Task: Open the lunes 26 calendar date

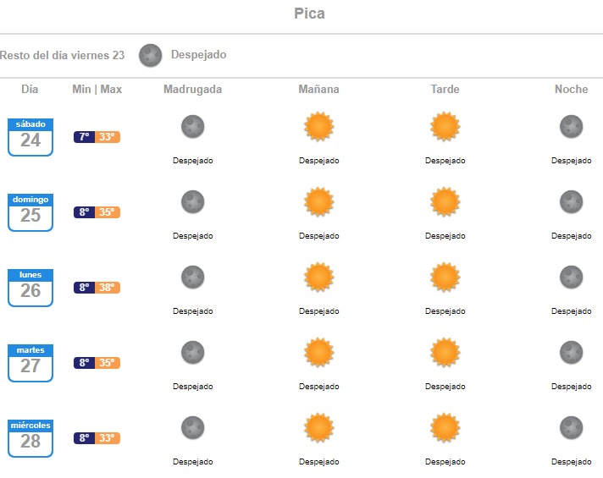Action: pyautogui.click(x=30, y=287)
